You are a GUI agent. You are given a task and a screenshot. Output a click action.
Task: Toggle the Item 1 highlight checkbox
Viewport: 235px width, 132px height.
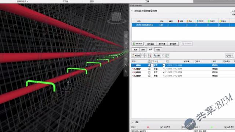point(162,127)
